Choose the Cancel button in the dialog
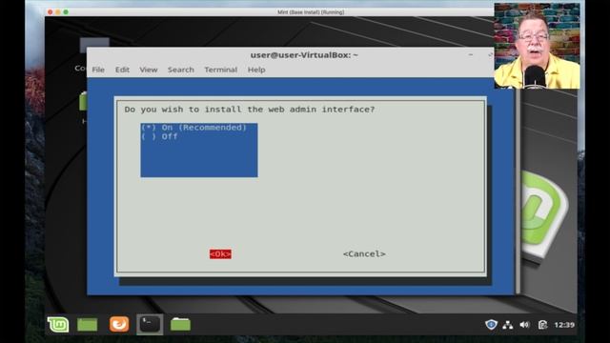This screenshot has width=610, height=343. [364, 254]
